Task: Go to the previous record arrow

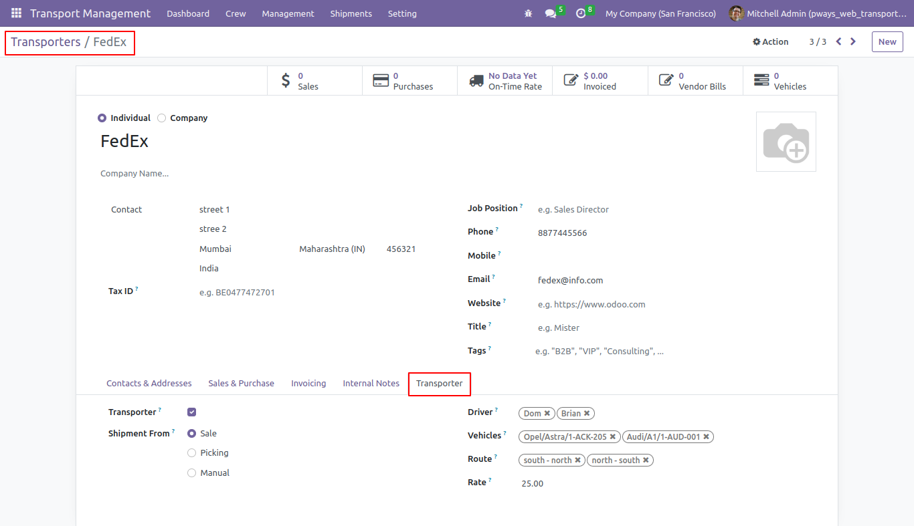Action: (x=838, y=41)
